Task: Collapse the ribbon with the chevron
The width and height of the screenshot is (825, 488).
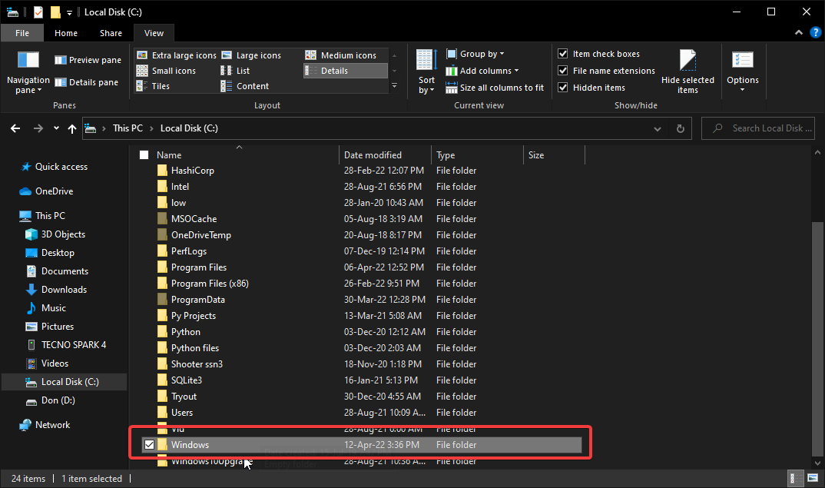Action: pyautogui.click(x=799, y=32)
